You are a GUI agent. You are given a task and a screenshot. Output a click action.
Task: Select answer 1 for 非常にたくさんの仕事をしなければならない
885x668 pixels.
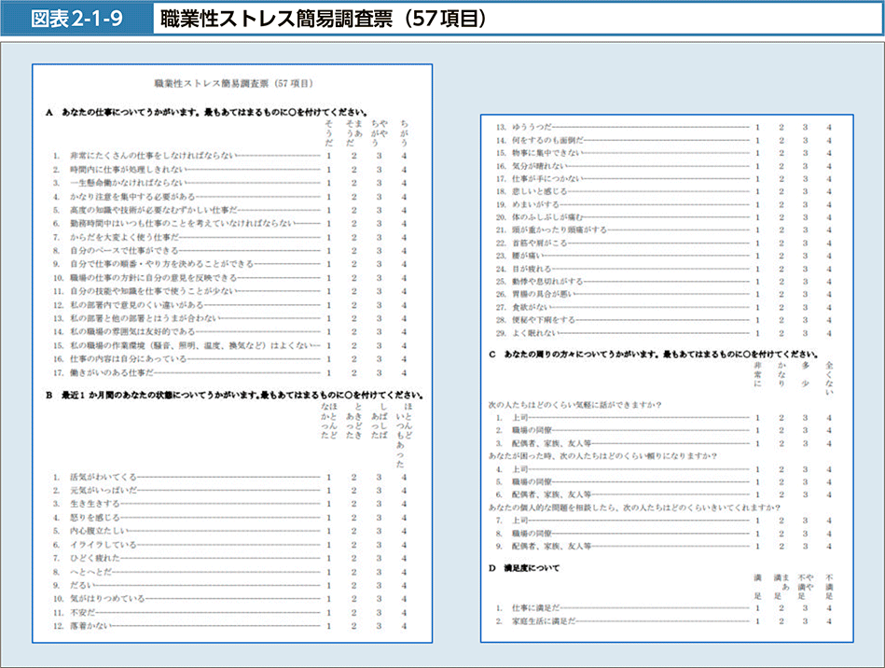(x=329, y=155)
